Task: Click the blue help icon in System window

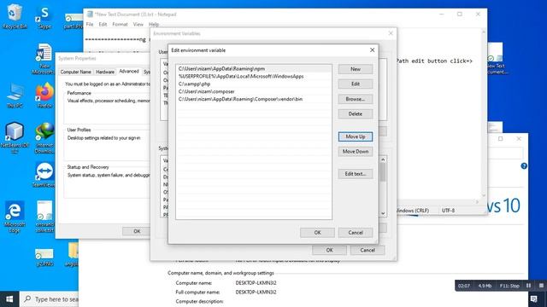Action: [x=524, y=166]
